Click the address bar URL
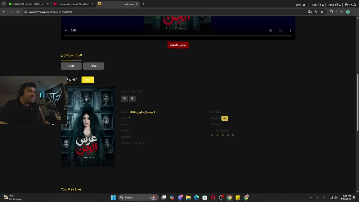This screenshot has width=359, height=202. pyautogui.click(x=50, y=12)
